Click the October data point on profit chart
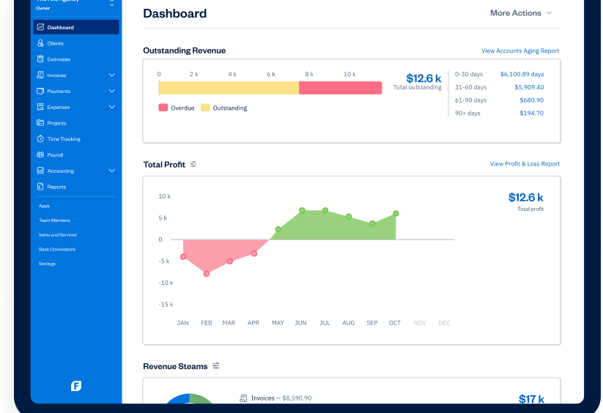This screenshot has height=413, width=603. pos(396,214)
